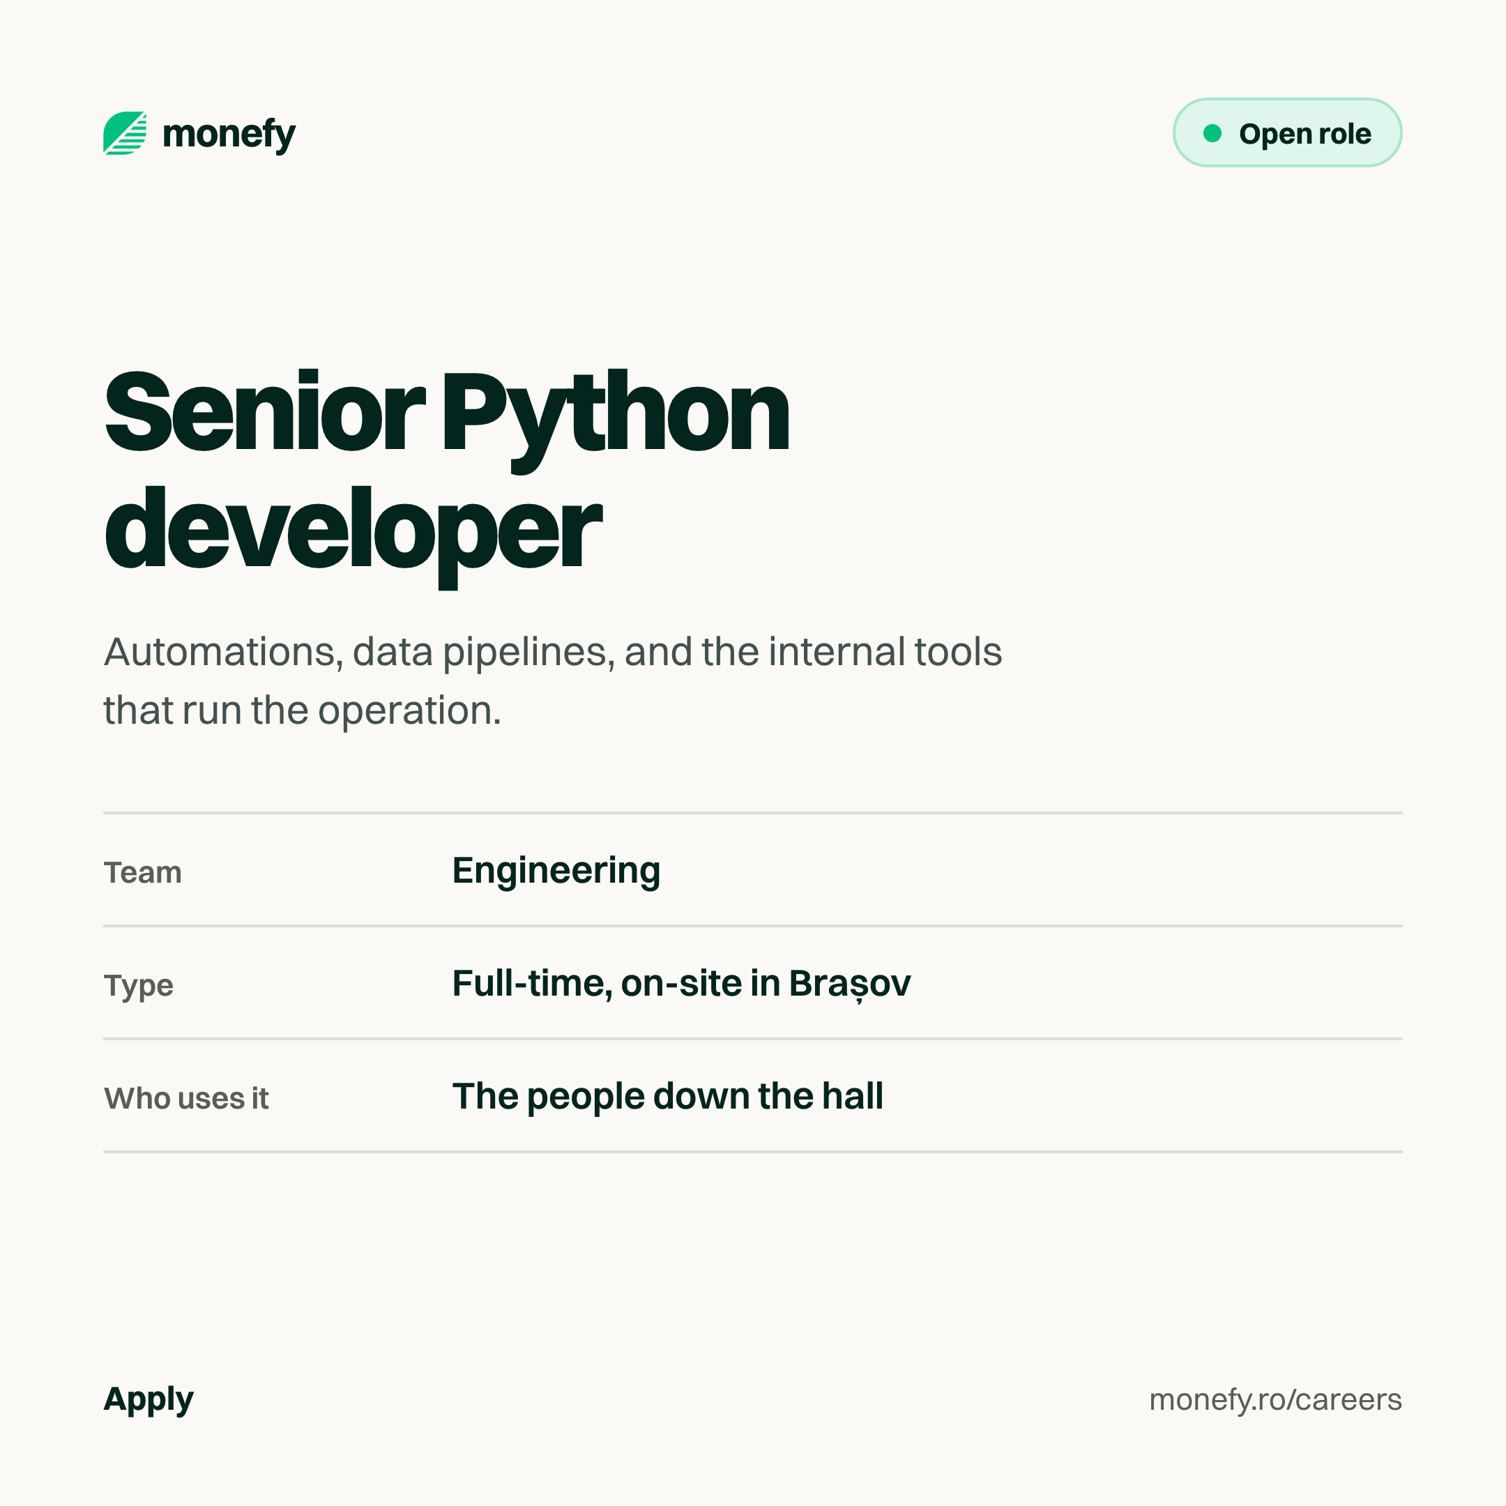The image size is (1506, 1506).
Task: Click the divider line above Team row
Action: click(x=753, y=813)
